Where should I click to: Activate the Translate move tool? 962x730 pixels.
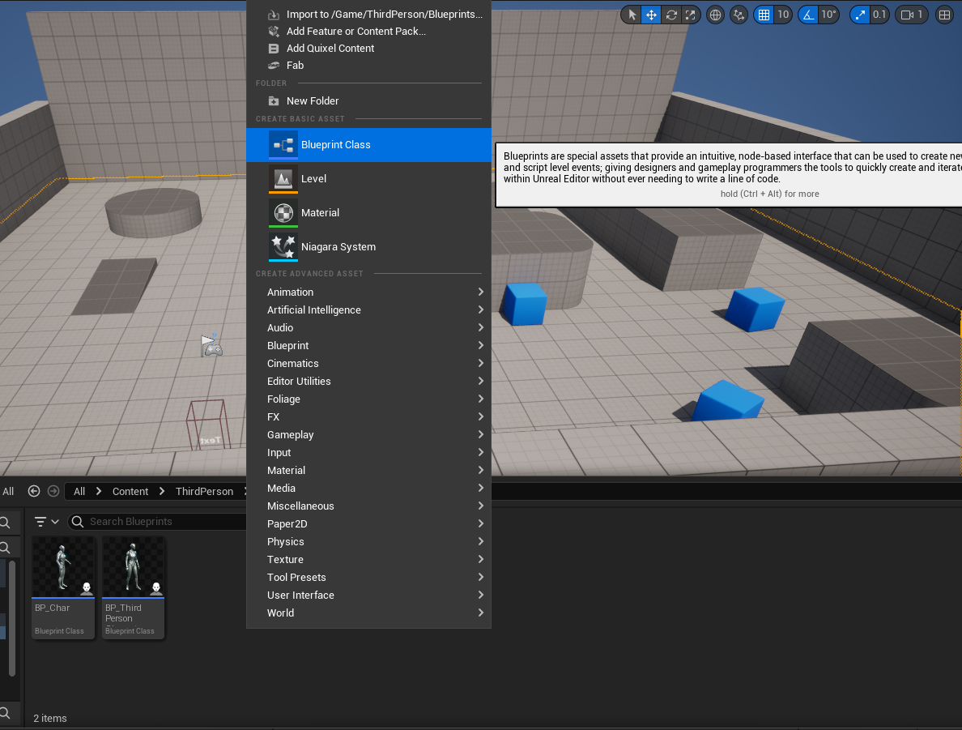(651, 15)
